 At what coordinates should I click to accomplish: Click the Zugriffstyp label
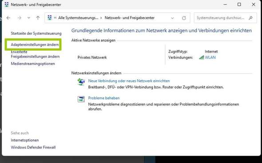coord(178,52)
